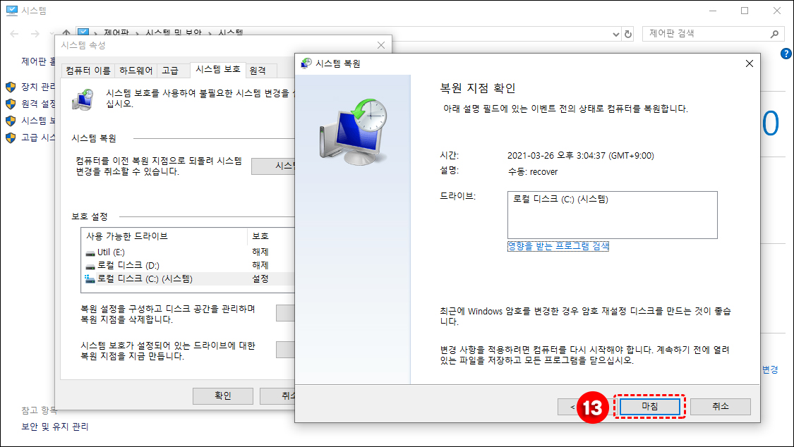Click the up navigation arrow
Image resolution: width=794 pixels, height=447 pixels.
(x=65, y=33)
